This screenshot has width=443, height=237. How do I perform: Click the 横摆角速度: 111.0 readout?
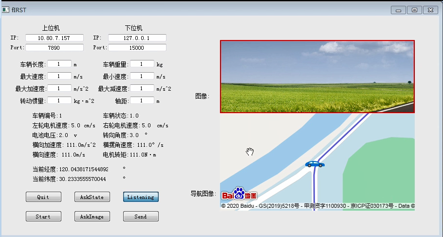133,145
